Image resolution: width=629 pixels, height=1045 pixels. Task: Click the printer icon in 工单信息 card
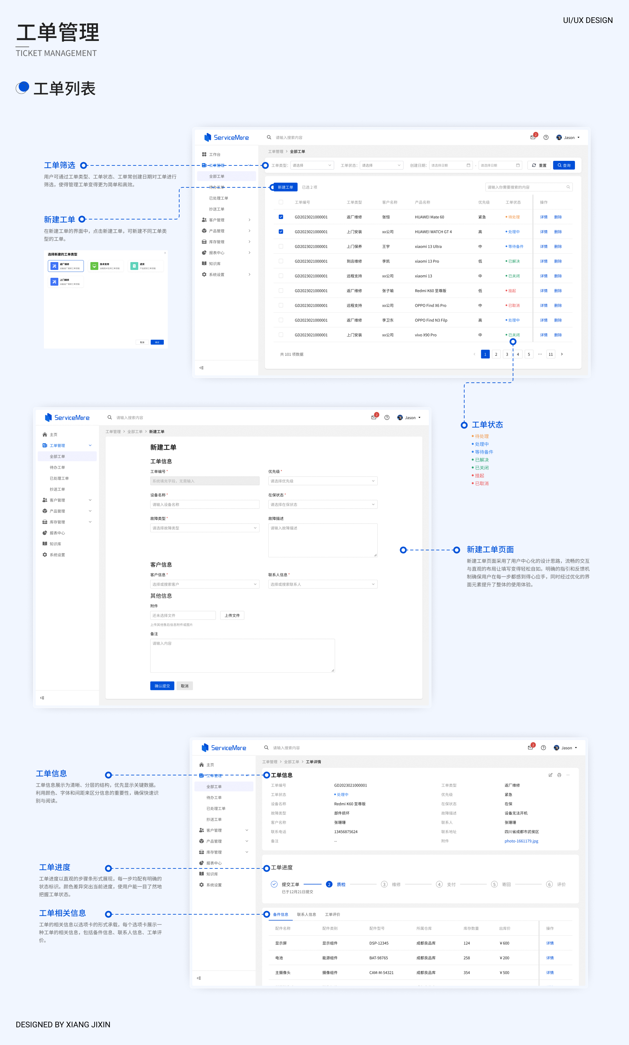coord(559,775)
